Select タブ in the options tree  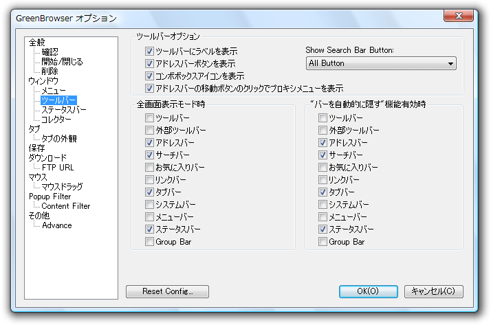click(34, 129)
